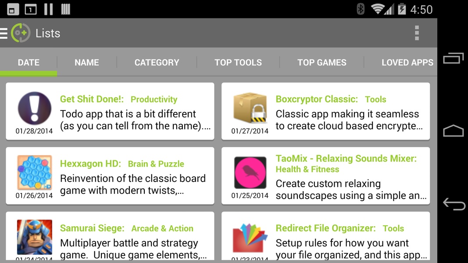
Task: Tap the pause-bars notification icon
Action: tap(48, 9)
